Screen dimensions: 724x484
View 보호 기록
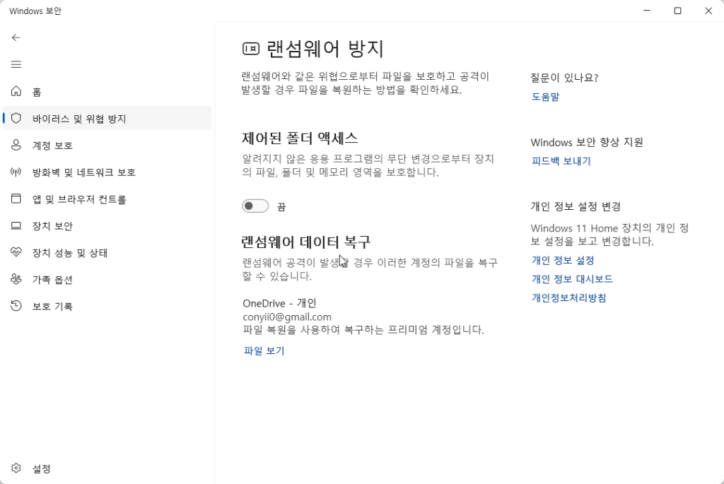[x=107, y=306]
